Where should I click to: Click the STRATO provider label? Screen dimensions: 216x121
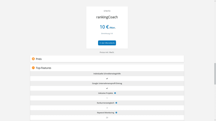coord(107,11)
